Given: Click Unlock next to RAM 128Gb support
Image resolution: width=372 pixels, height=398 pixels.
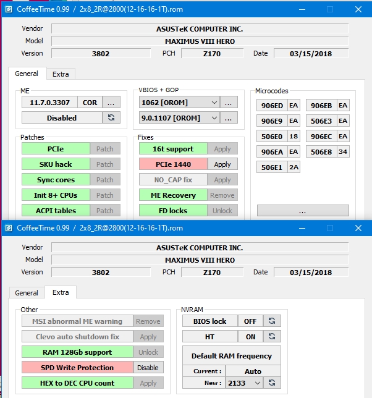Looking at the screenshot, I should tap(148, 352).
